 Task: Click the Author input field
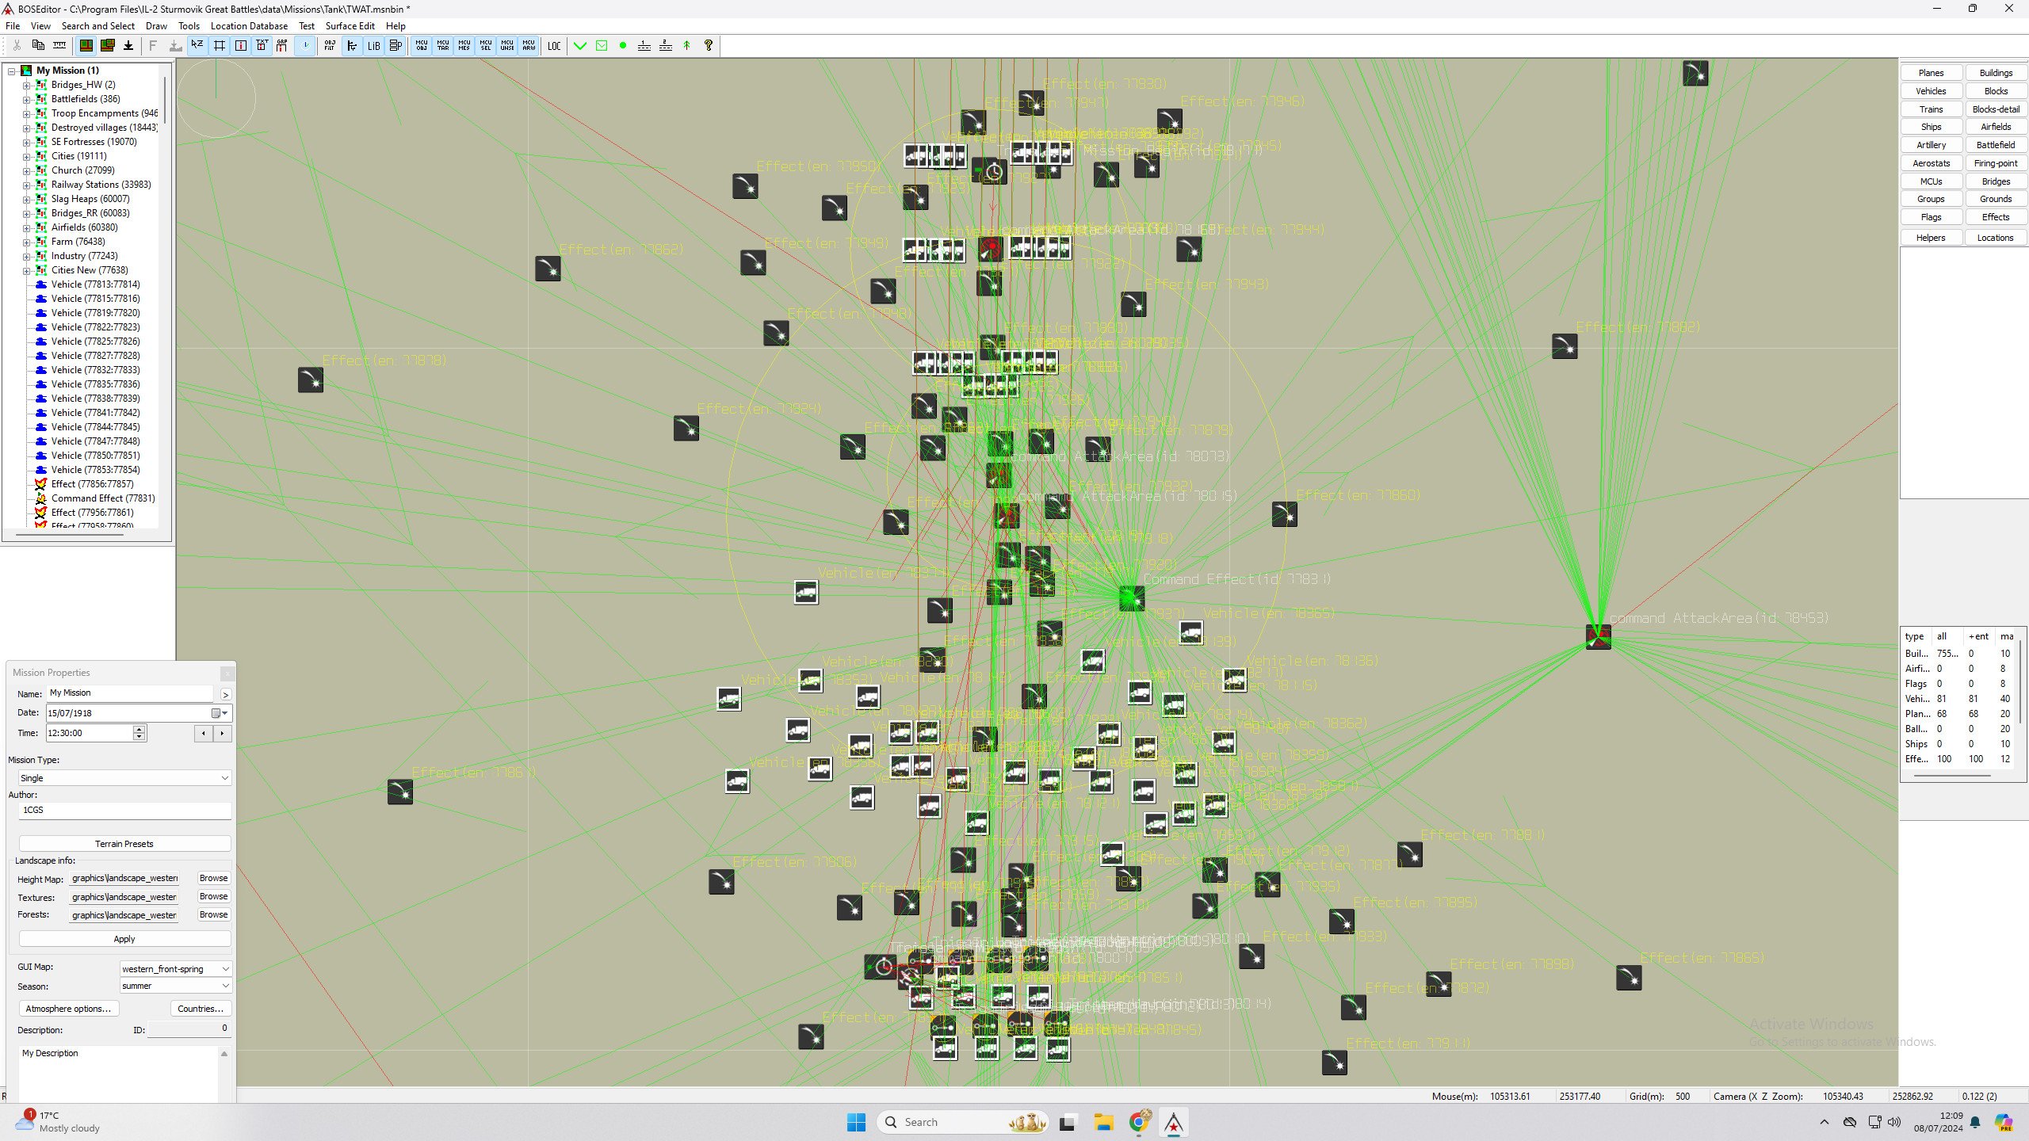coord(124,810)
